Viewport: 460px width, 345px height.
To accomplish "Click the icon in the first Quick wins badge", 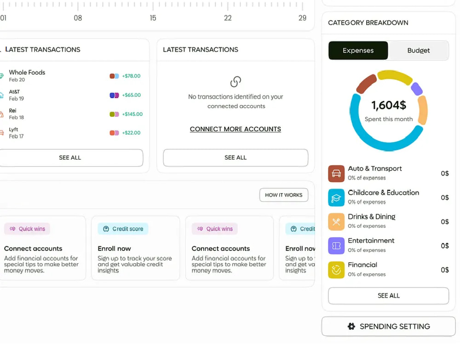I will pyautogui.click(x=12, y=229).
